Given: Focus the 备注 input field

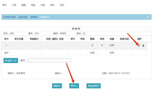Looking at the screenshot, I should tap(49, 61).
